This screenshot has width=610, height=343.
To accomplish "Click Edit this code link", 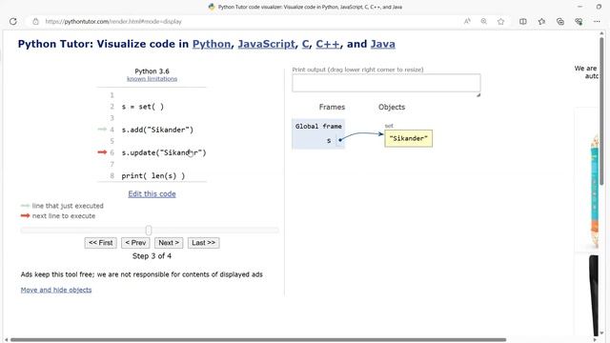I will pyautogui.click(x=152, y=193).
